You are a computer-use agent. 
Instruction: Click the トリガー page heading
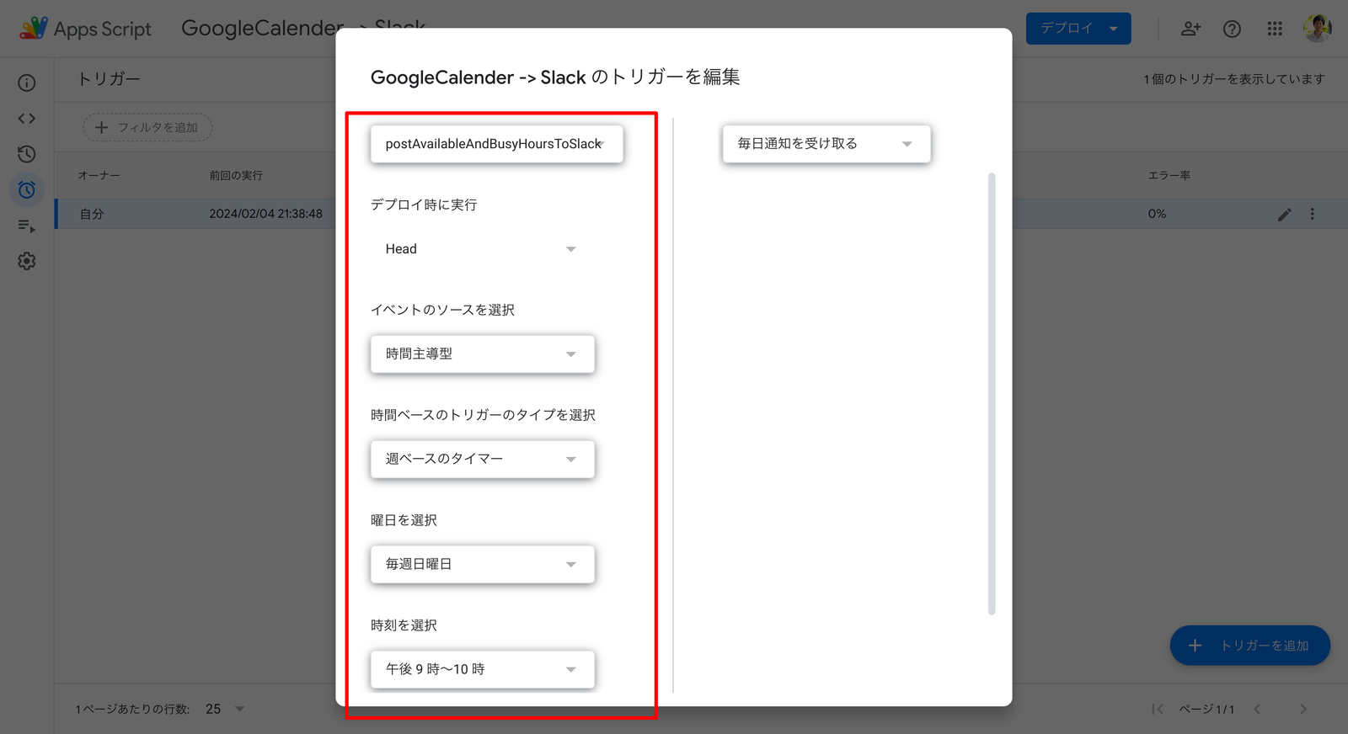109,79
